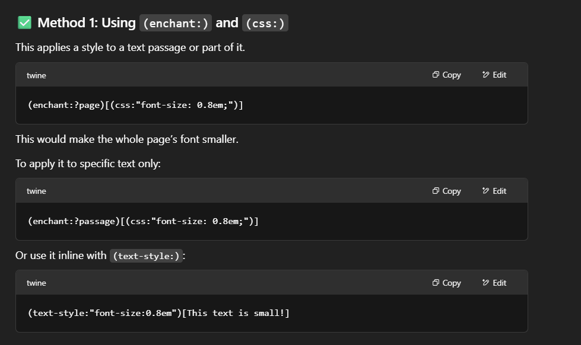Click the inline (text-style:) code tag
Image resolution: width=581 pixels, height=345 pixels.
point(145,256)
